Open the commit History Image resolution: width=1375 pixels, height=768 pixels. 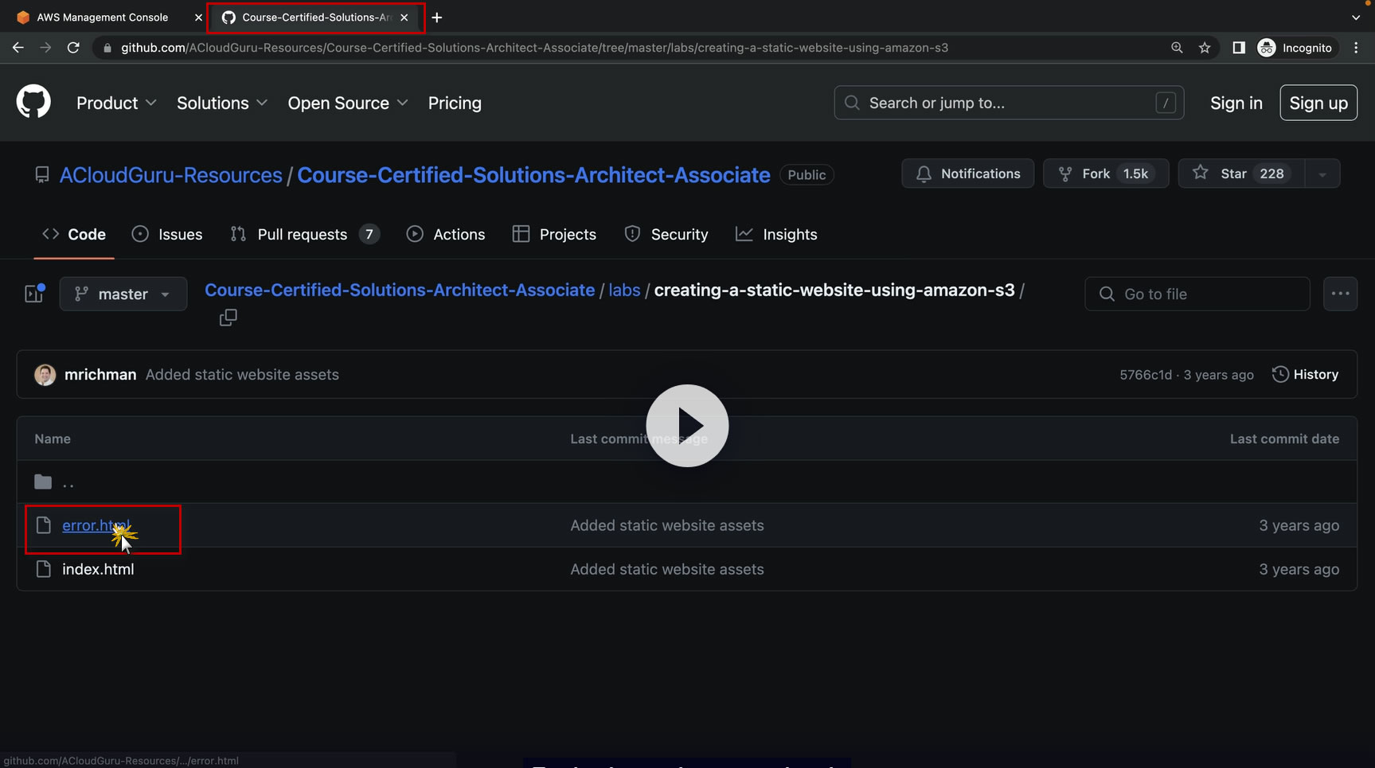point(1305,375)
